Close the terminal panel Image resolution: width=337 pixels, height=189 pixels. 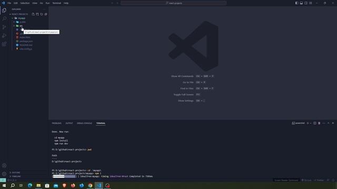pyautogui.click(x=333, y=123)
